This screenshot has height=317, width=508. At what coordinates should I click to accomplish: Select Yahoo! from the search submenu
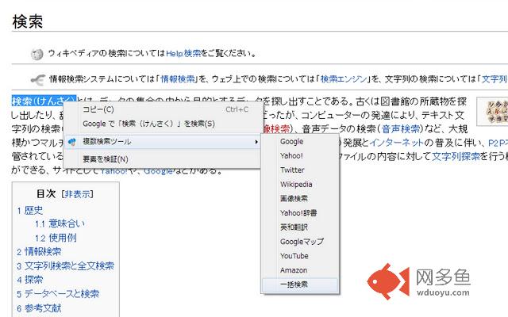291,156
